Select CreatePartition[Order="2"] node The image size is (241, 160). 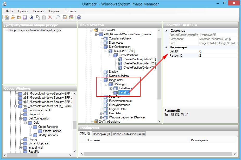click(x=140, y=63)
